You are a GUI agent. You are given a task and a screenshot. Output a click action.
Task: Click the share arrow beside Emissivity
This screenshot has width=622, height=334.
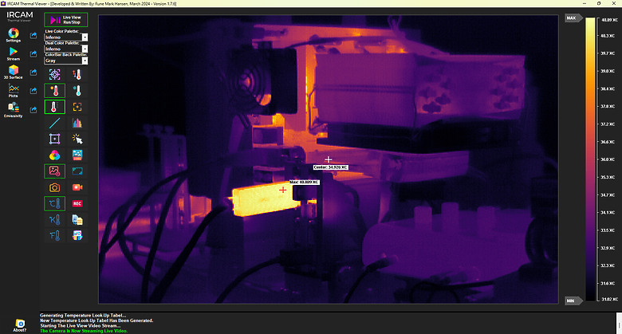pos(33,109)
